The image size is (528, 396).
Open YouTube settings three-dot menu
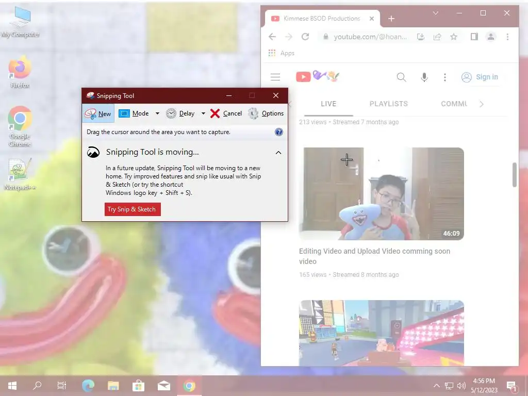click(445, 77)
